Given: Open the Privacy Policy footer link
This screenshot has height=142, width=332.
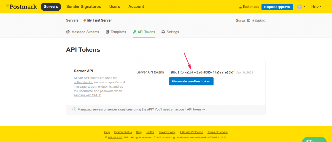Looking at the screenshot, I should (x=167, y=132).
